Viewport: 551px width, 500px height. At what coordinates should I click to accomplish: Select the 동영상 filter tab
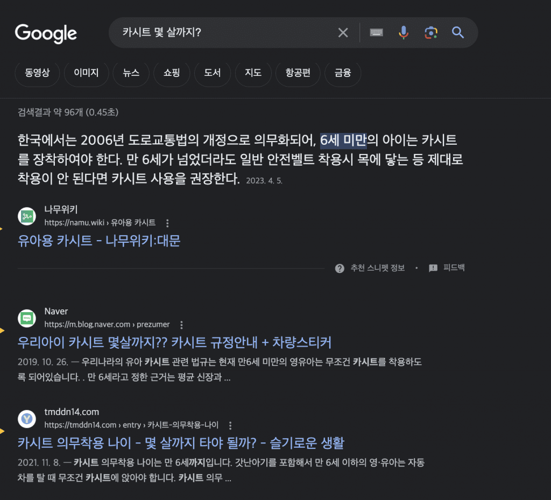coord(37,73)
